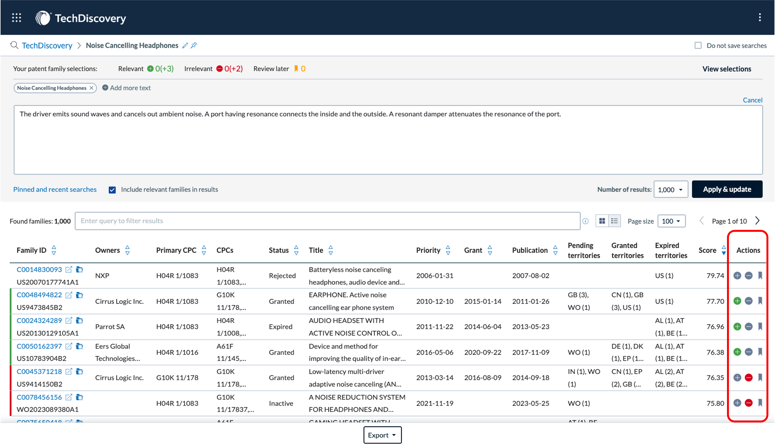Mark NXP family as relevant
The width and height of the screenshot is (775, 445).
click(x=737, y=276)
